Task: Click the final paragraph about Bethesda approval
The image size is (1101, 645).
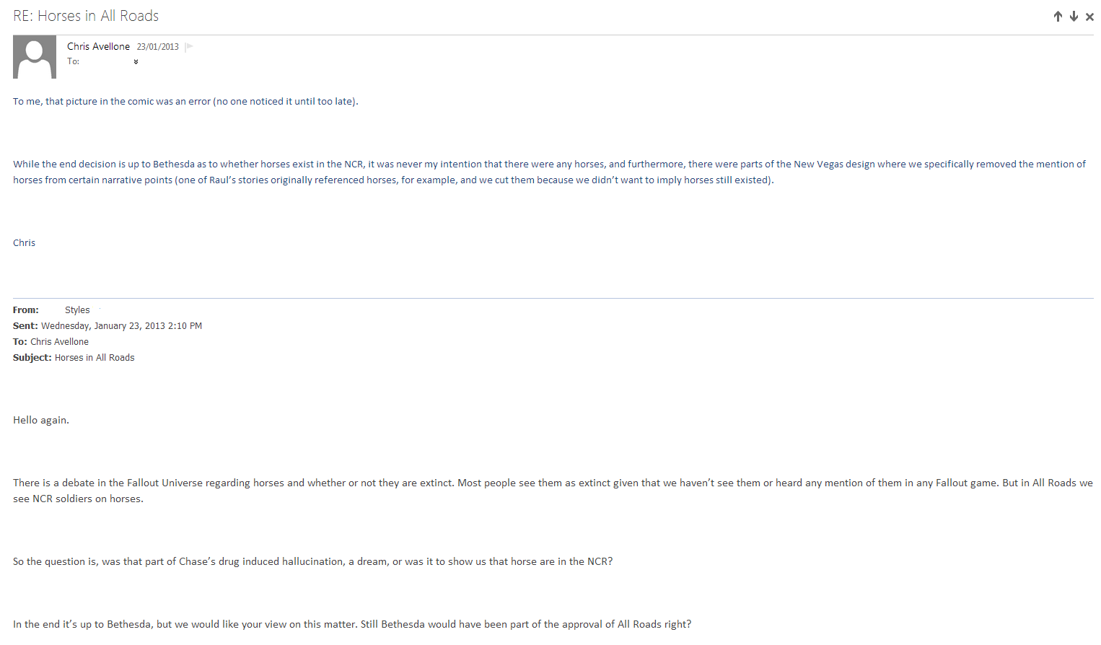Action: coord(352,625)
